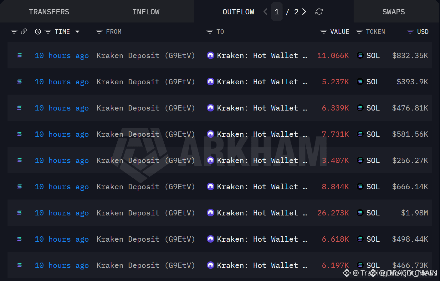Screen dimensions: 440x281
Task: Open the filter icon before TO column
Action: click(x=210, y=32)
